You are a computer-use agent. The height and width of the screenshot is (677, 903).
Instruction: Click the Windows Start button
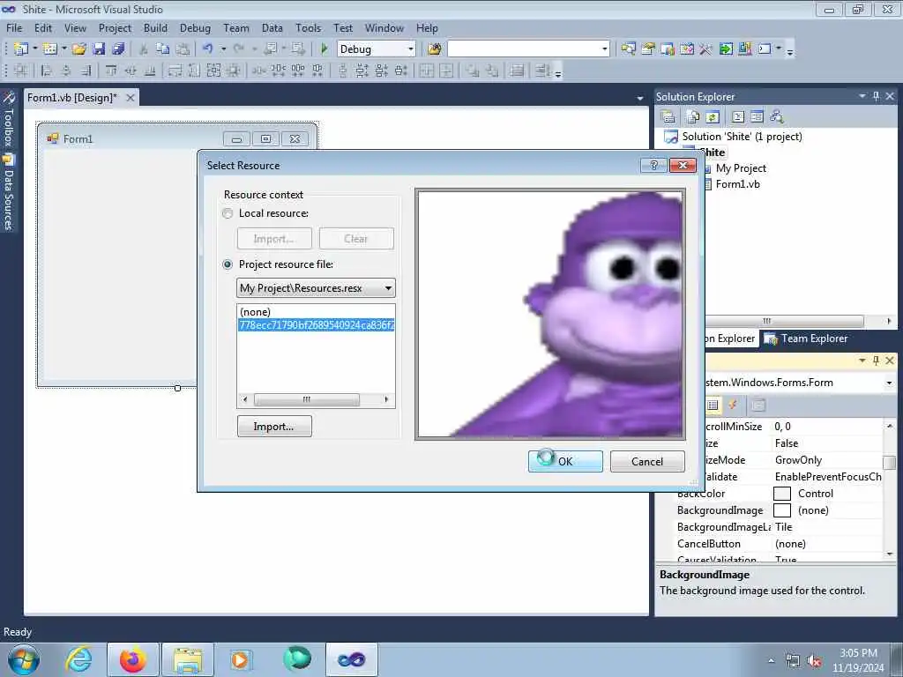coord(24,659)
